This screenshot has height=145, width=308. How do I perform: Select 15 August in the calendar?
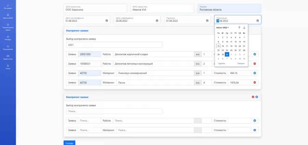point(218,46)
